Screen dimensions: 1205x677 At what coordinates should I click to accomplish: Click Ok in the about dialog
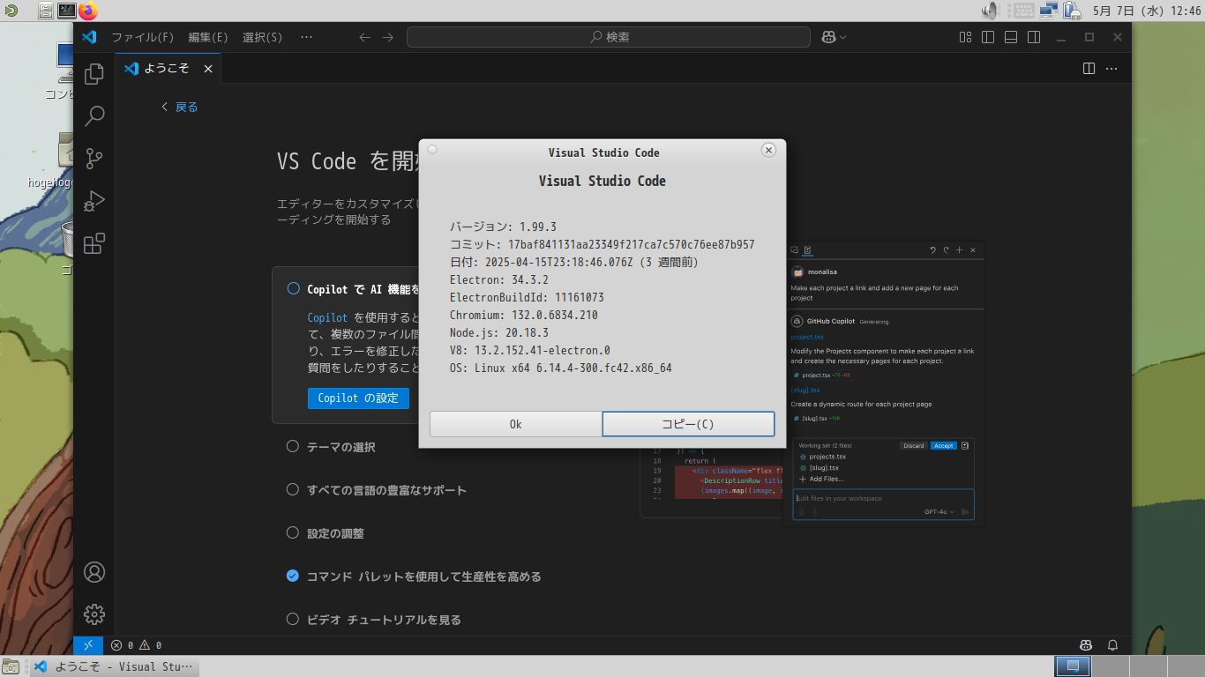click(x=516, y=424)
